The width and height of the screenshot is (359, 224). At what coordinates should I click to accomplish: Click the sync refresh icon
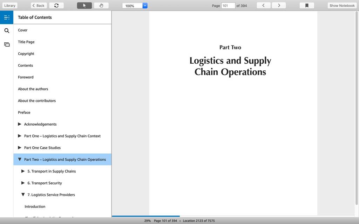coord(56,6)
